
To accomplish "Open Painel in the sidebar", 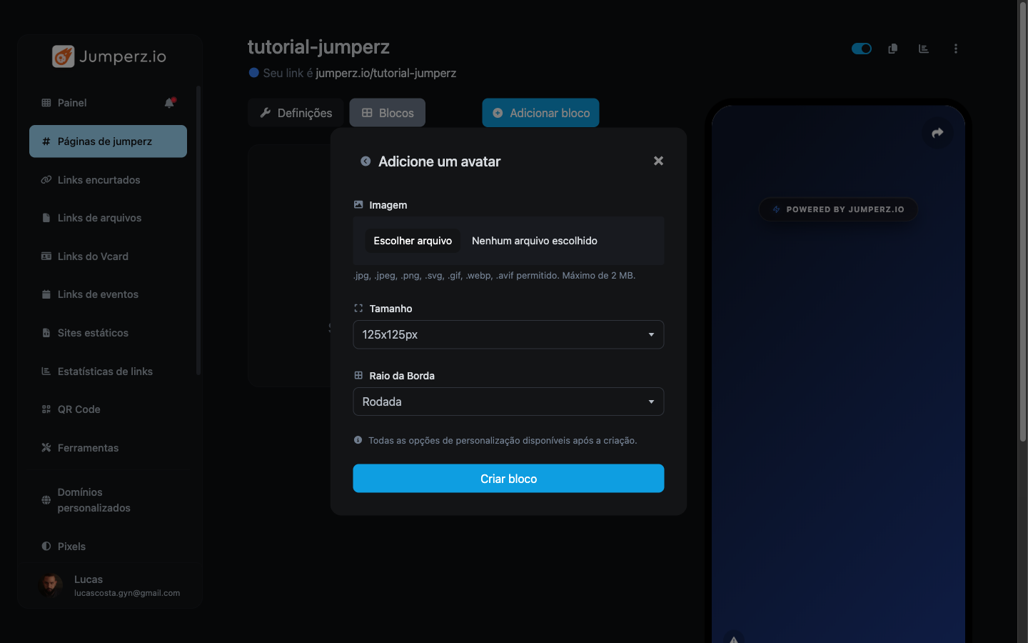I will tap(72, 103).
